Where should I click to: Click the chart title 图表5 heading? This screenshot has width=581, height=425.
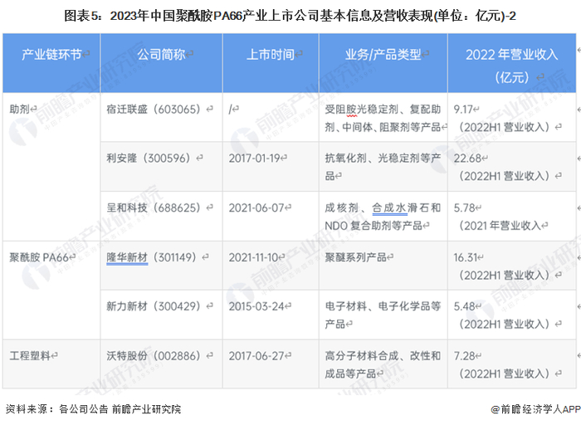(290, 17)
